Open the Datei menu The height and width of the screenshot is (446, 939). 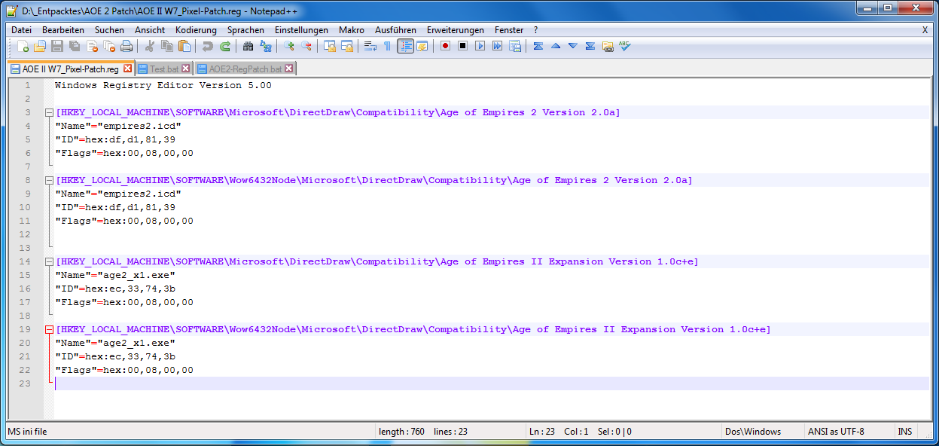21,30
